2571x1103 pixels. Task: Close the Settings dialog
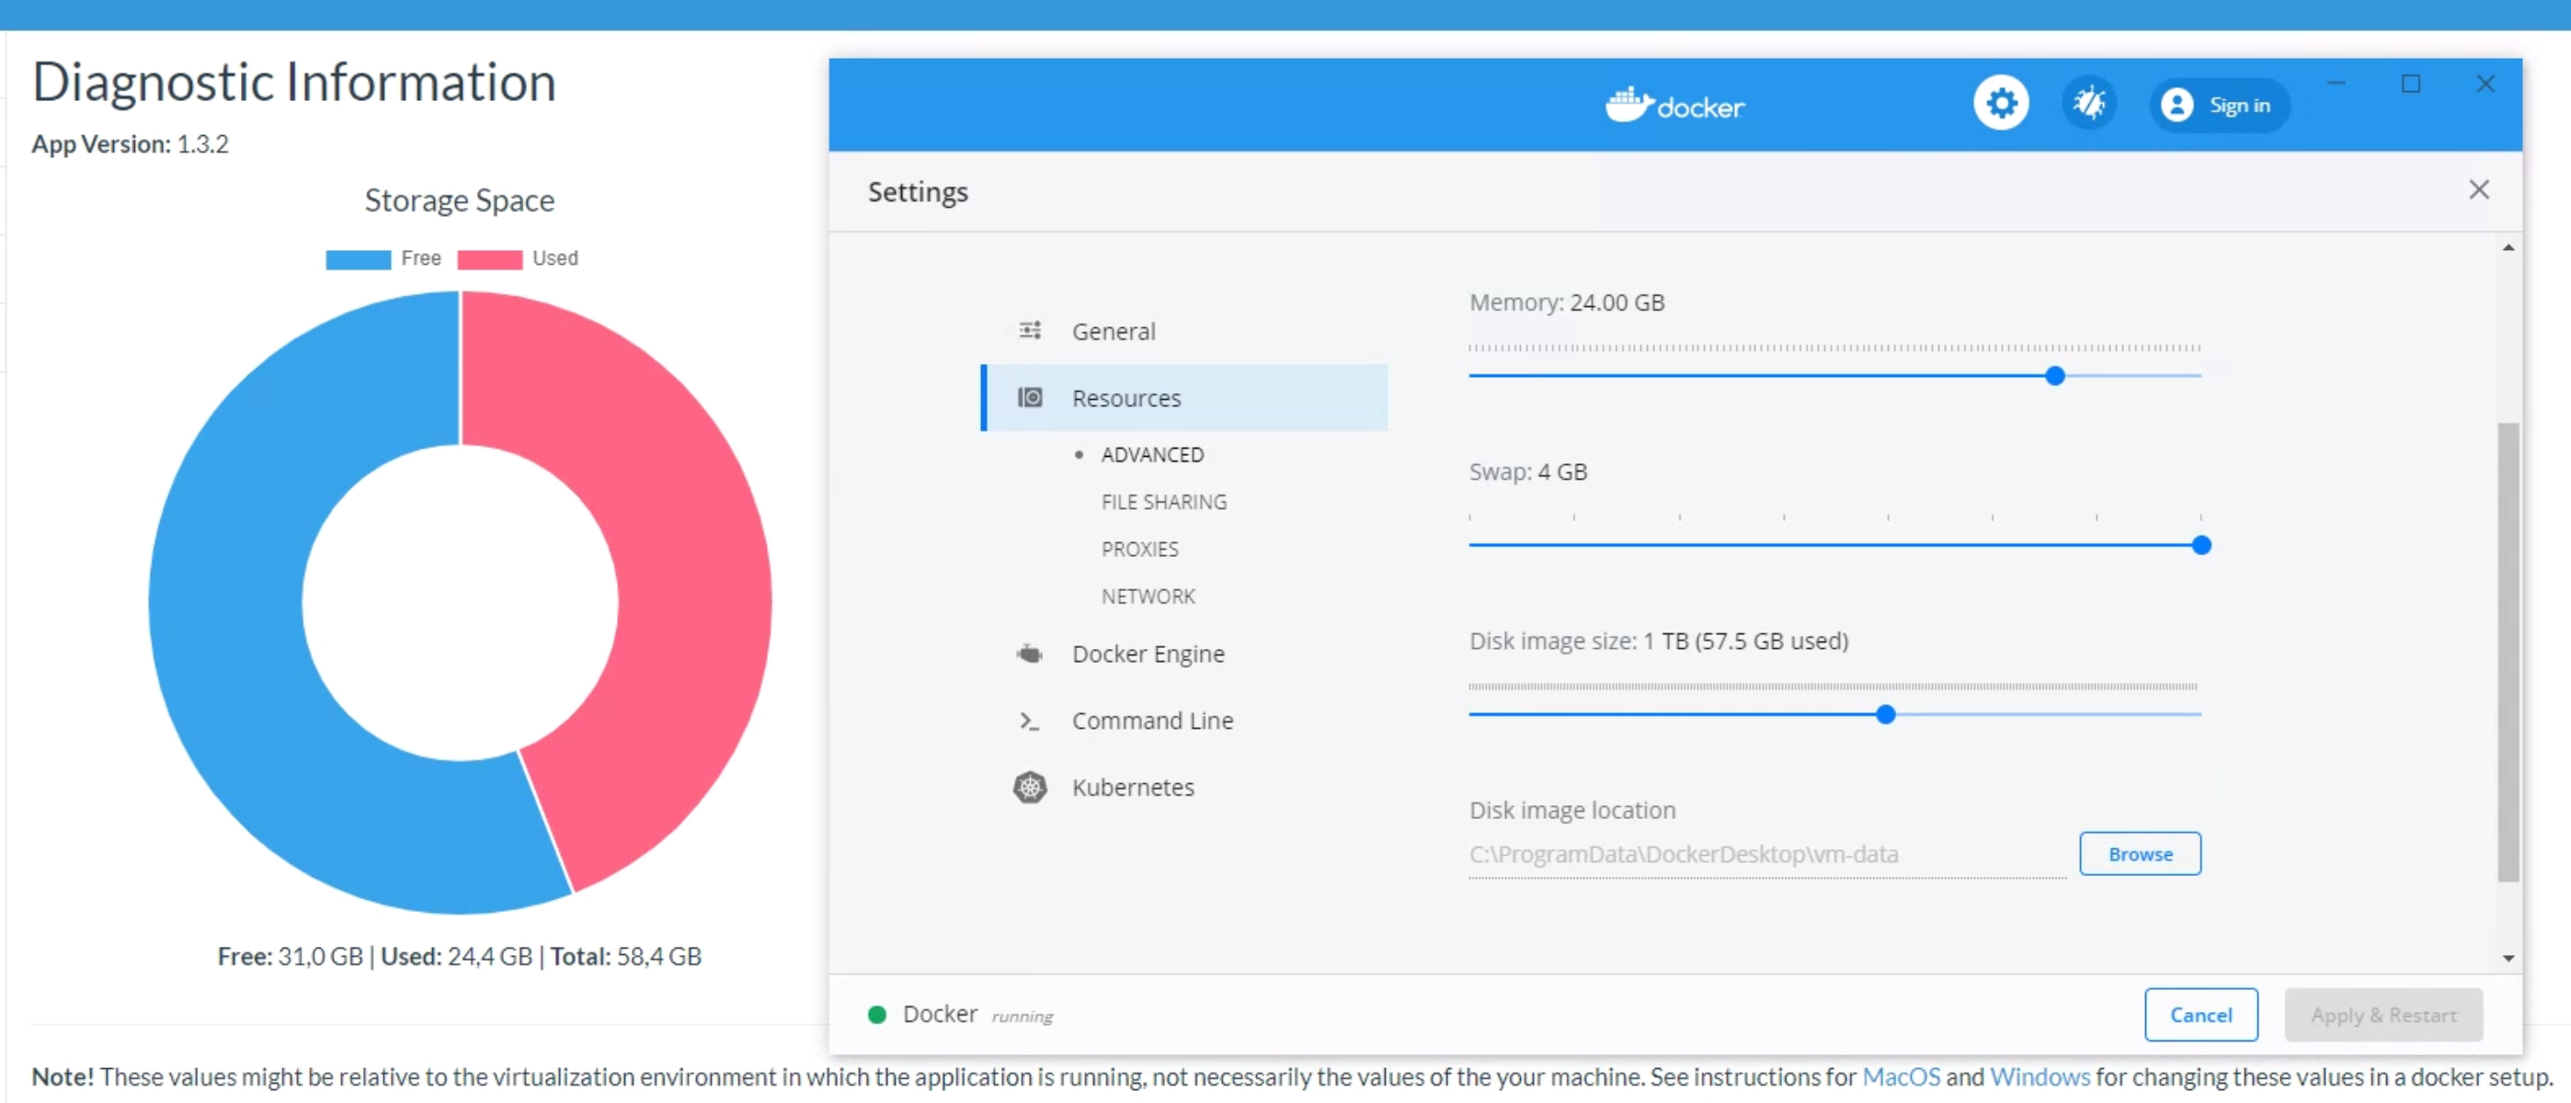coord(2480,189)
